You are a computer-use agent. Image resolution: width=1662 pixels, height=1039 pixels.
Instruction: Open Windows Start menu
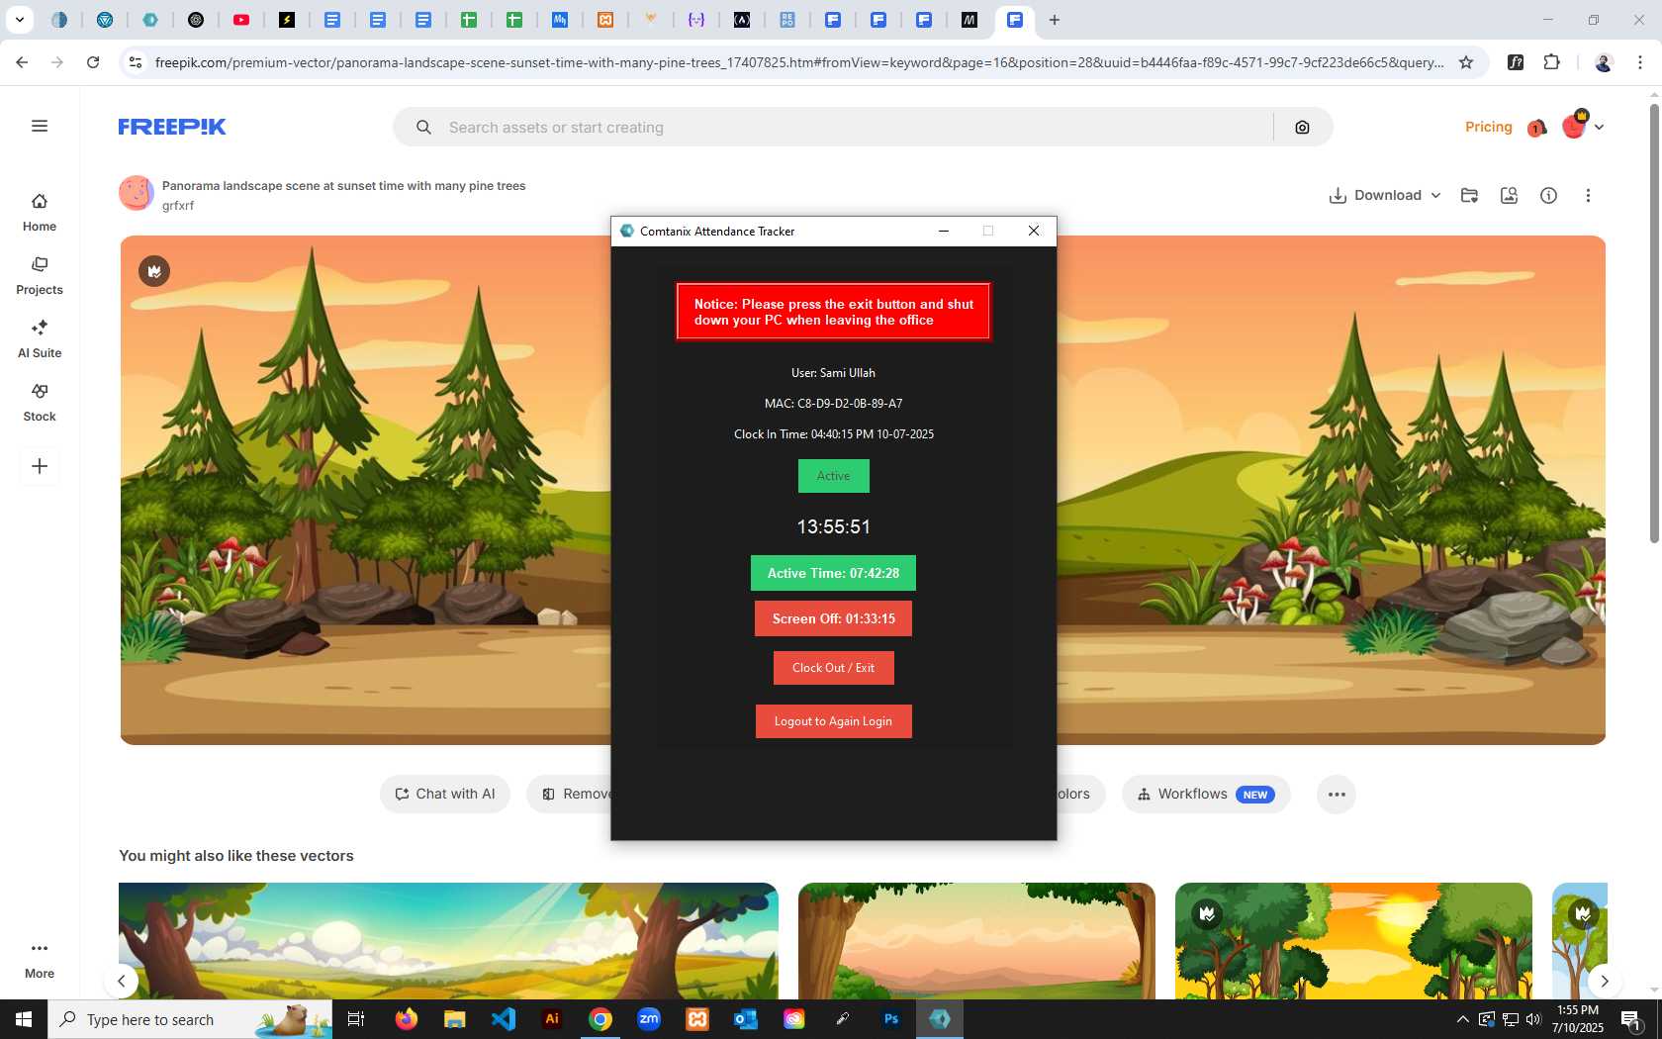pyautogui.click(x=24, y=1019)
